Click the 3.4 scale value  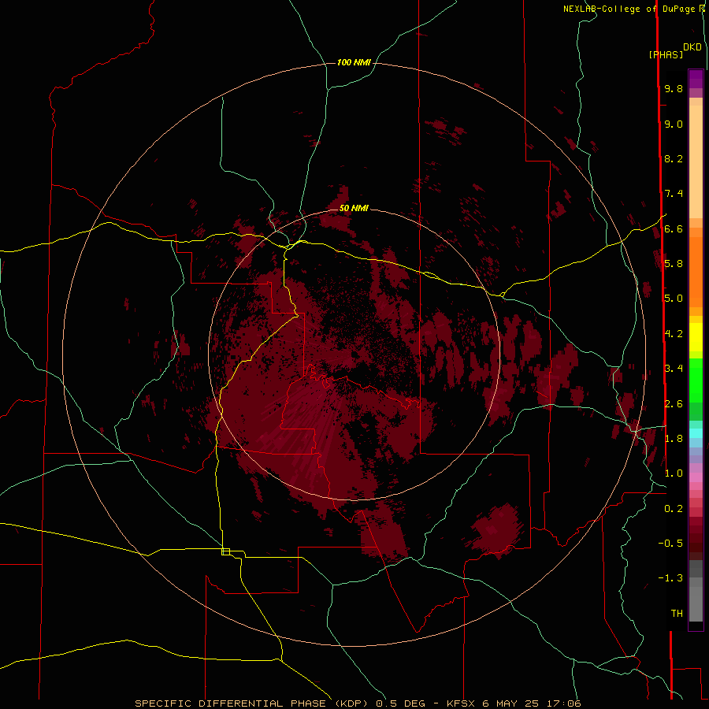674,368
